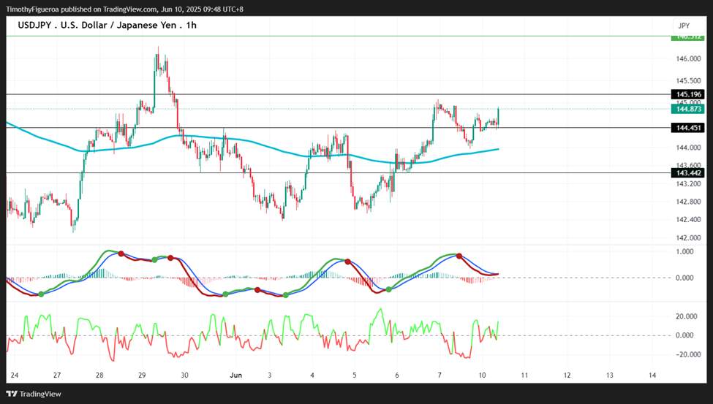Select date 13 on the time axis
Image resolution: width=713 pixels, height=404 pixels.
point(610,376)
